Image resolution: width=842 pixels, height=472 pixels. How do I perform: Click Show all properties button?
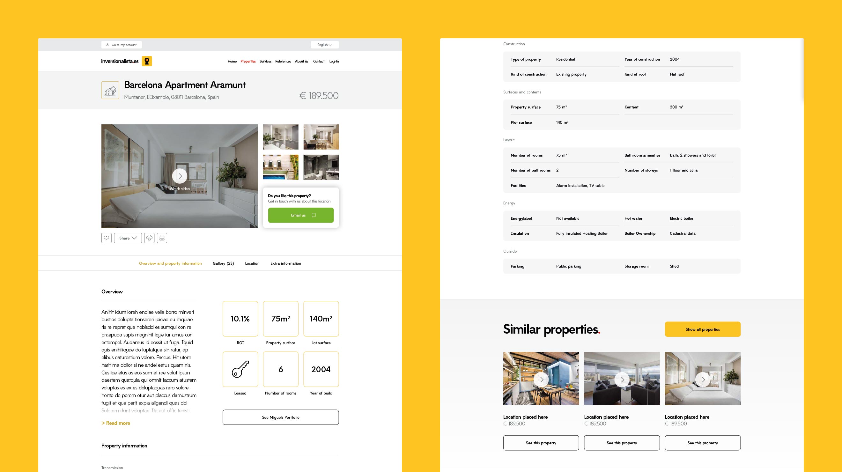(702, 329)
